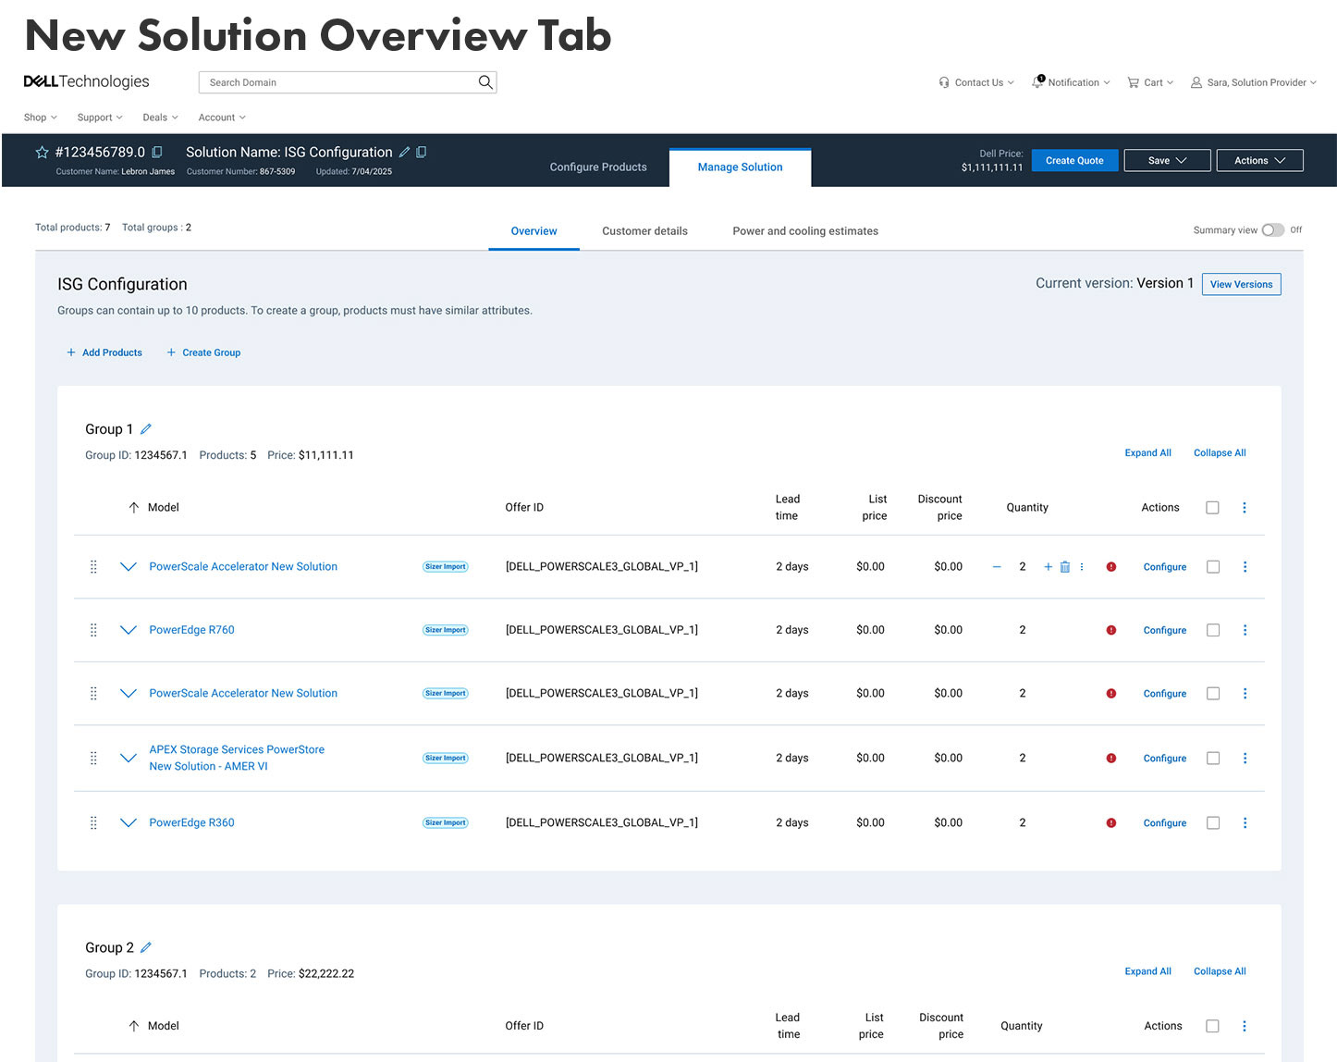This screenshot has height=1062, width=1337.
Task: Click Contact Us headset icon
Action: pyautogui.click(x=944, y=82)
